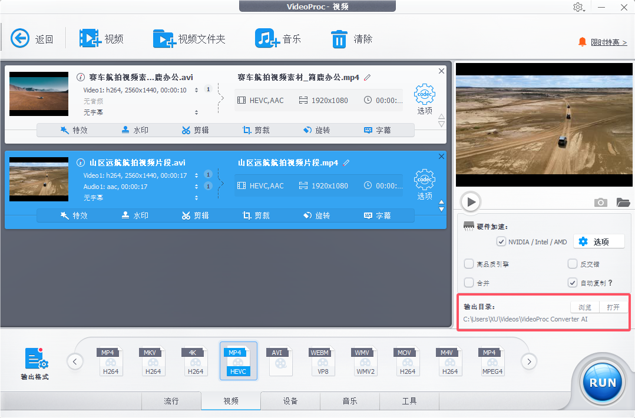
Task: Open codec 选项 settings for the first video
Action: click(424, 94)
